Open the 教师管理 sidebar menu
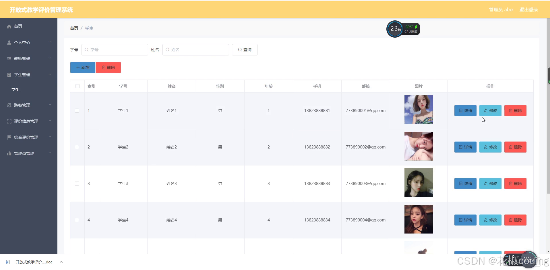This screenshot has width=550, height=270. [x=29, y=59]
